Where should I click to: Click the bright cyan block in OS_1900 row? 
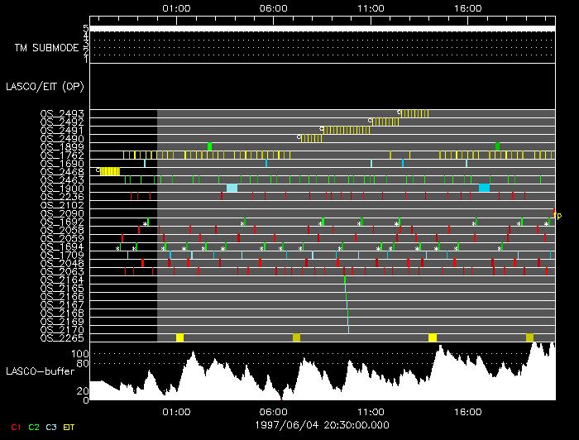(484, 188)
